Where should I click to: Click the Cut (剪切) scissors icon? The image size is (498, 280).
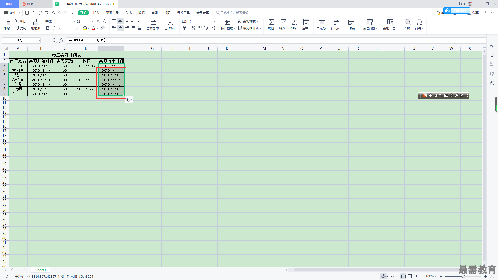point(17,21)
